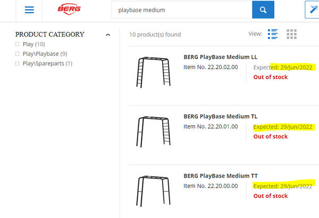The image size is (319, 218).
Task: Collapse the Product Category section
Action: pos(108,34)
